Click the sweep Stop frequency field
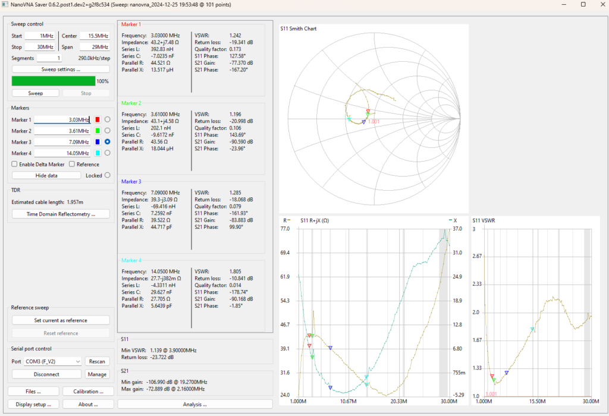Image resolution: width=609 pixels, height=416 pixels. point(40,47)
